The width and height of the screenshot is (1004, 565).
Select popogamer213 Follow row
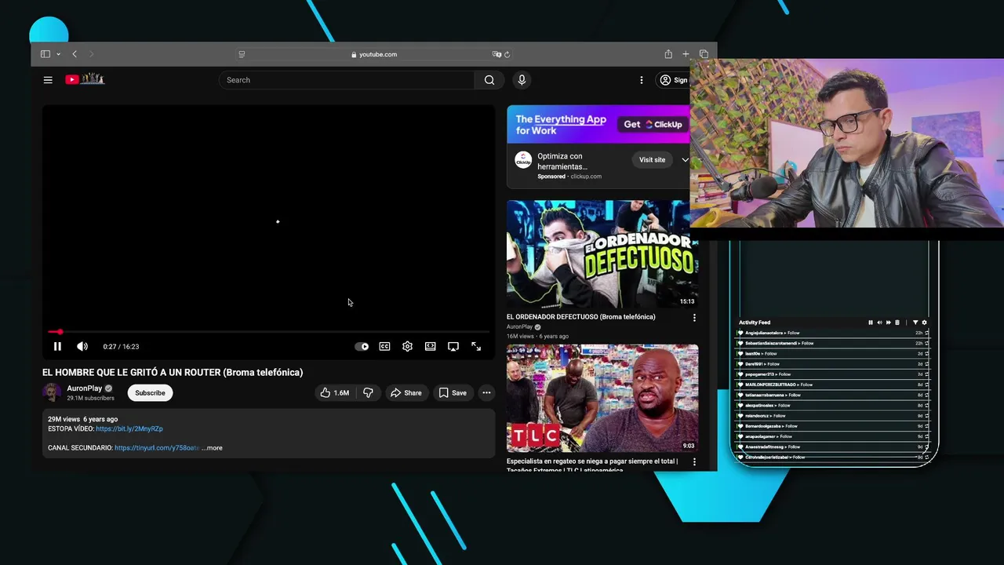click(x=832, y=374)
